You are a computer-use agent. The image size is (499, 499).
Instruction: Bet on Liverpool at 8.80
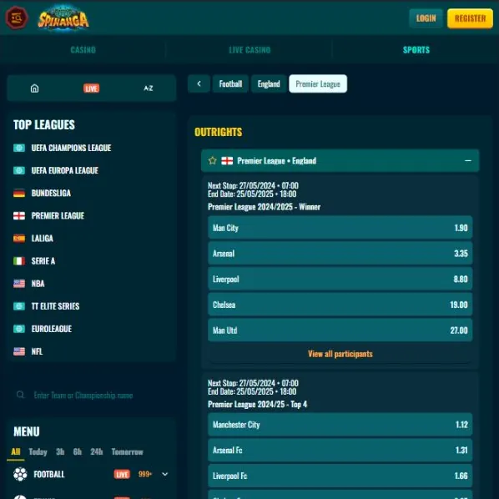pos(340,279)
